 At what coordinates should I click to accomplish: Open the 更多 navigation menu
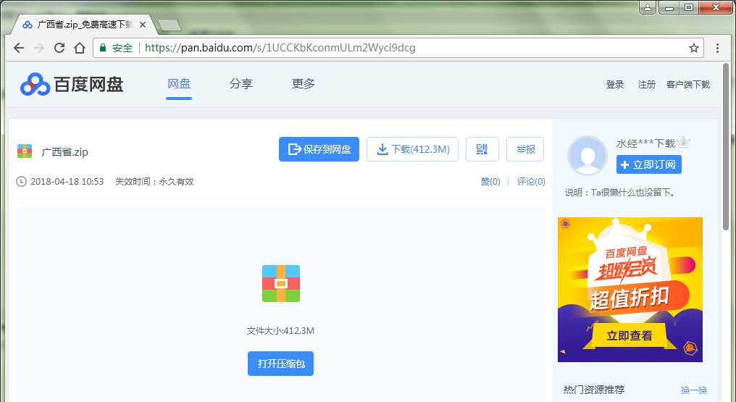point(304,84)
